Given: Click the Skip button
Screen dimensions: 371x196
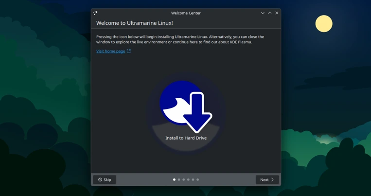Looking at the screenshot, I should coord(105,179).
